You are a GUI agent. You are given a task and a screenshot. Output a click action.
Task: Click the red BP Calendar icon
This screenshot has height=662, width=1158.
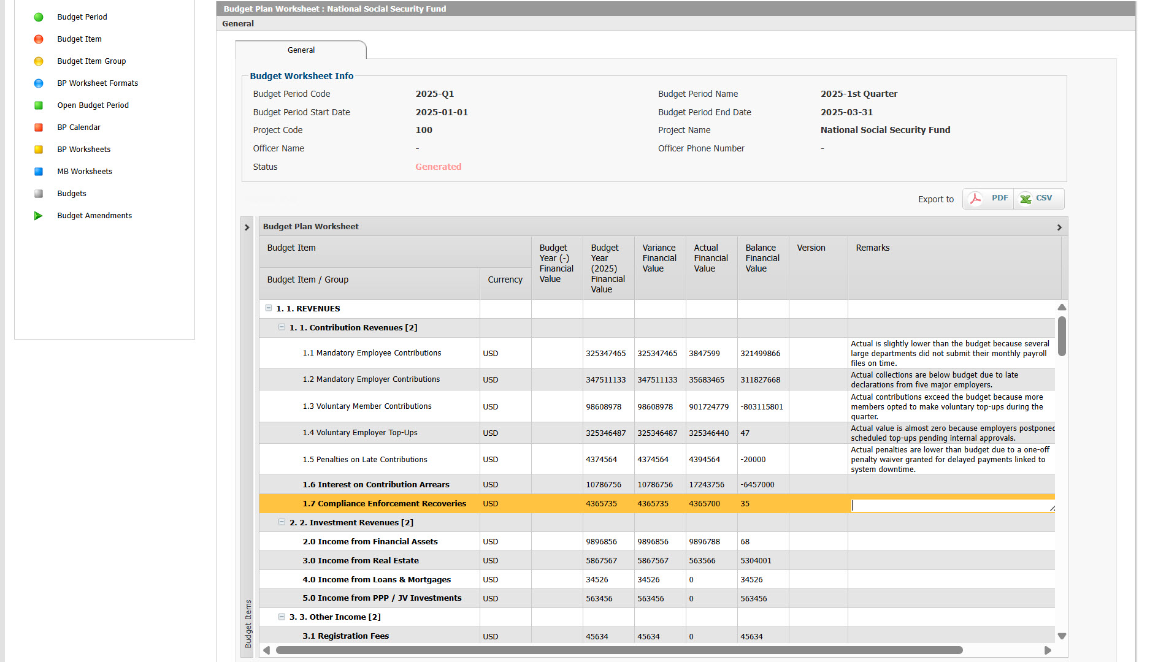(39, 127)
